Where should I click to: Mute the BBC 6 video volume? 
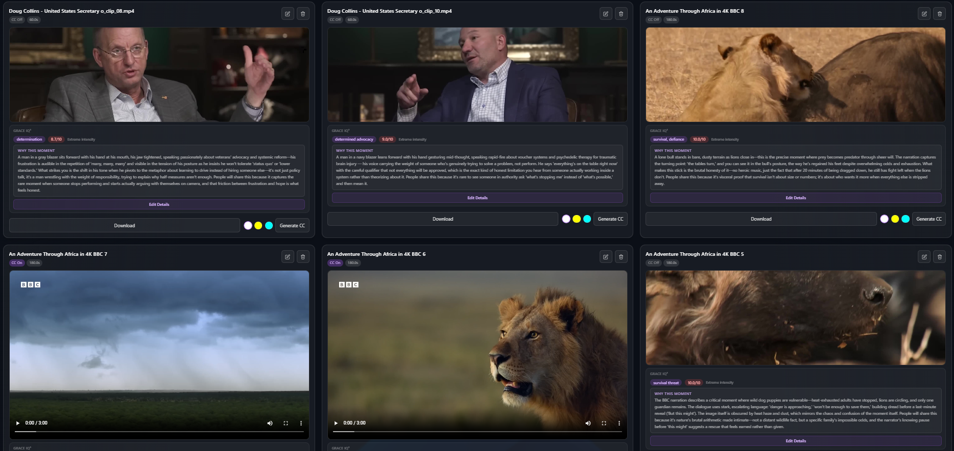click(588, 423)
